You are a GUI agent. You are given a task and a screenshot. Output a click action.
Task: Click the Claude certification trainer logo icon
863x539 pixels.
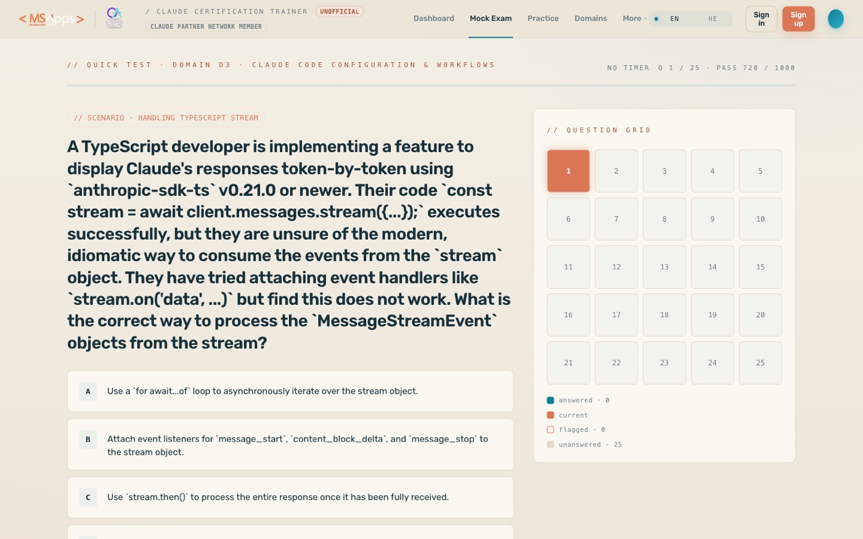pyautogui.click(x=114, y=18)
